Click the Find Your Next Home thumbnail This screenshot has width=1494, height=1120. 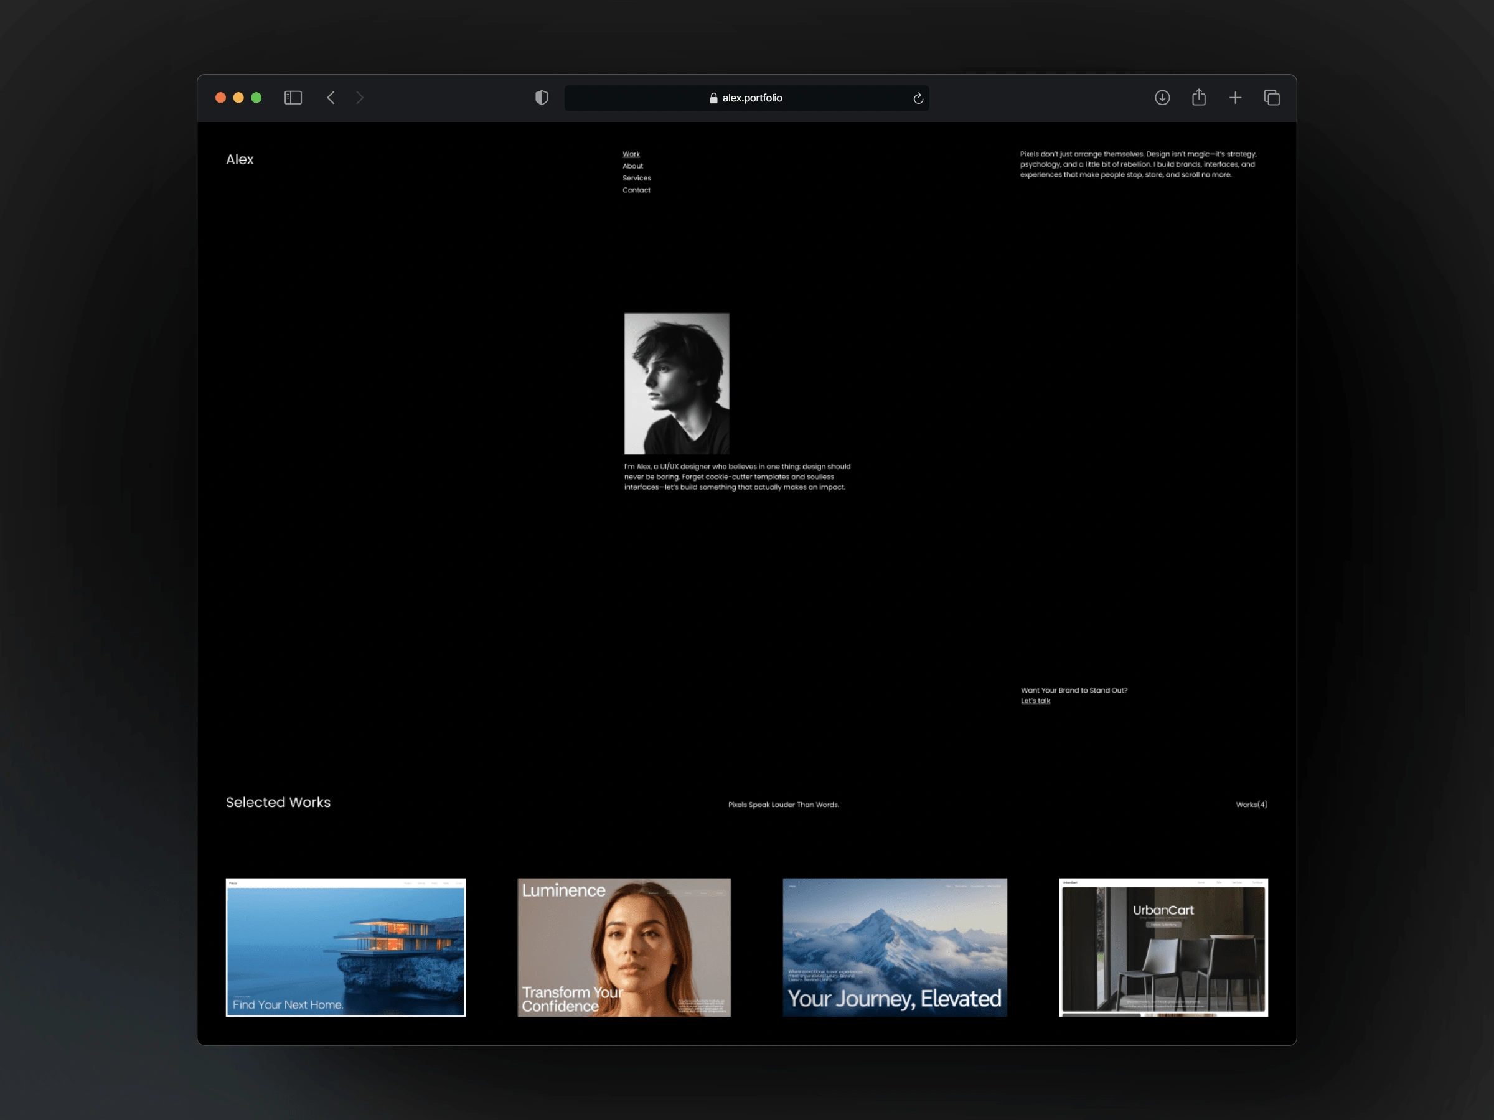[x=345, y=948]
